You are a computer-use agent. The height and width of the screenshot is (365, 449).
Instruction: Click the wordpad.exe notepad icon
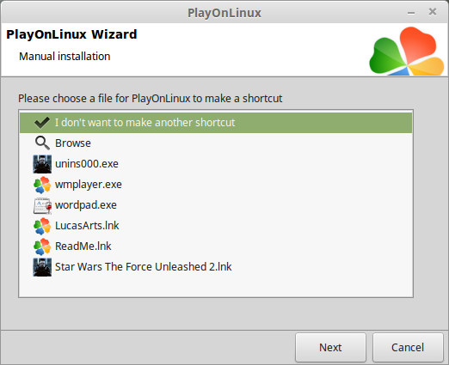click(x=42, y=205)
